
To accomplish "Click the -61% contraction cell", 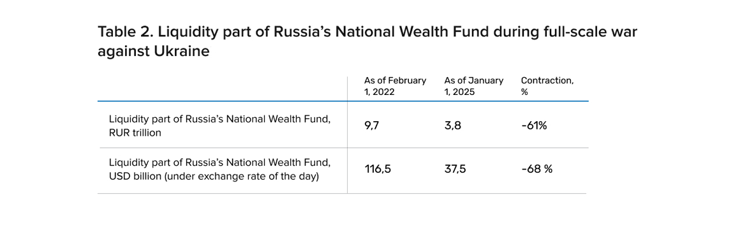I will pos(534,126).
